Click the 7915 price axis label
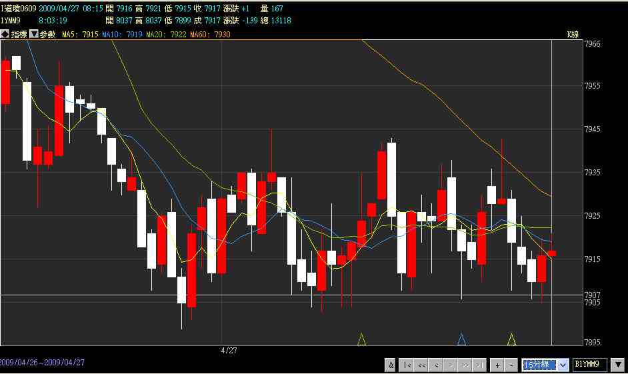The height and width of the screenshot is (374, 628). pos(593,259)
